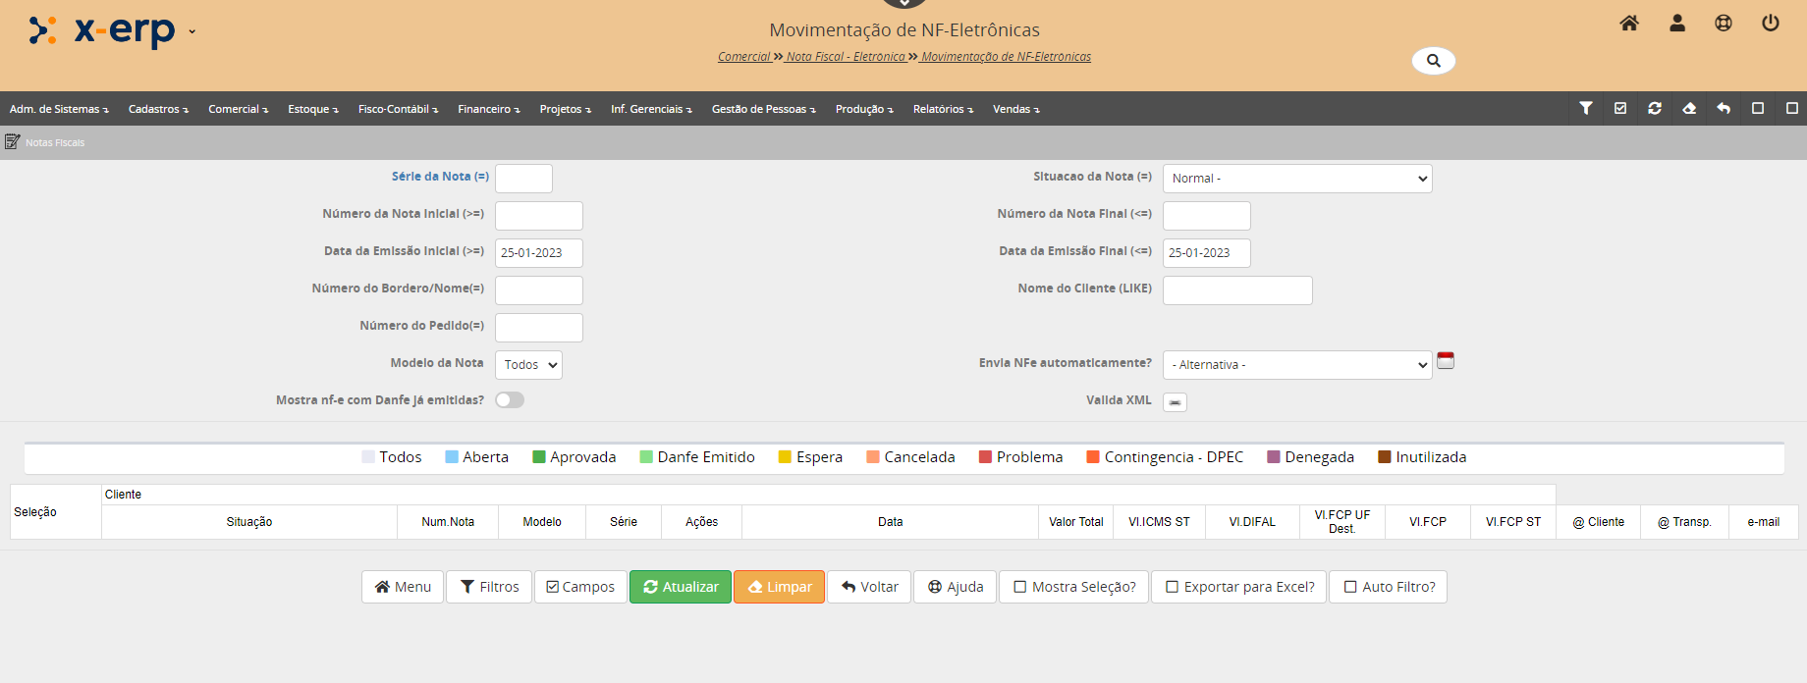Open Envia NFe automaticamente dropdown
This screenshot has width=1807, height=683.
[1296, 365]
